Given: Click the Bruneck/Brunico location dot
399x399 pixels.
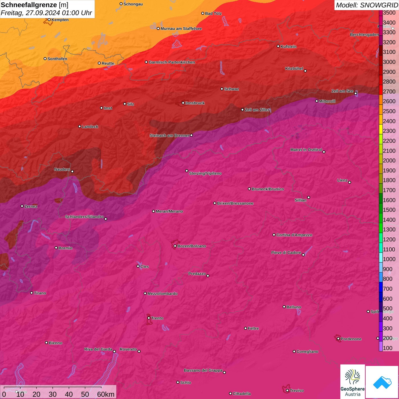Looking at the screenshot, I should click(x=249, y=189).
